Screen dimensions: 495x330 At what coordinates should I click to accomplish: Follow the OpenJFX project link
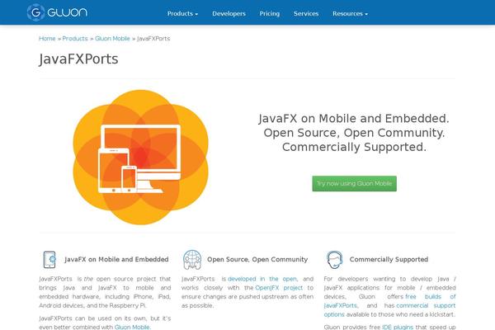[279, 288]
